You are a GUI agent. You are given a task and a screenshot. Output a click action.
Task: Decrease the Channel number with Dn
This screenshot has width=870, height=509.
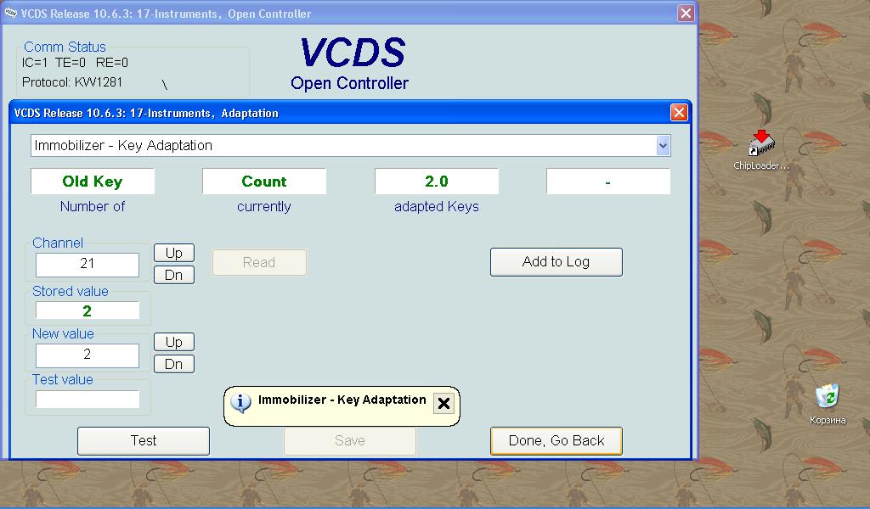pos(173,275)
